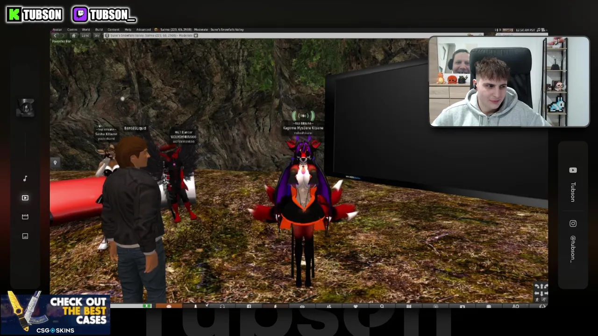Click the map pin icon at left edge
The height and width of the screenshot is (336, 598).
[55, 163]
